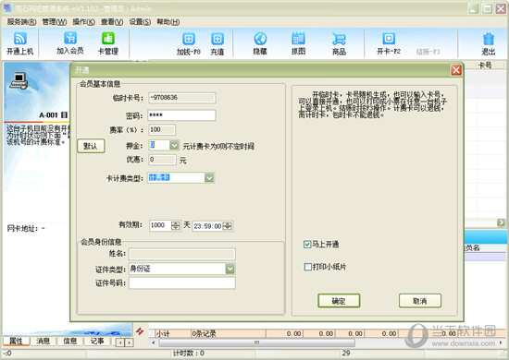
Task: Click the 费率 (%) field
Action: tap(162, 130)
